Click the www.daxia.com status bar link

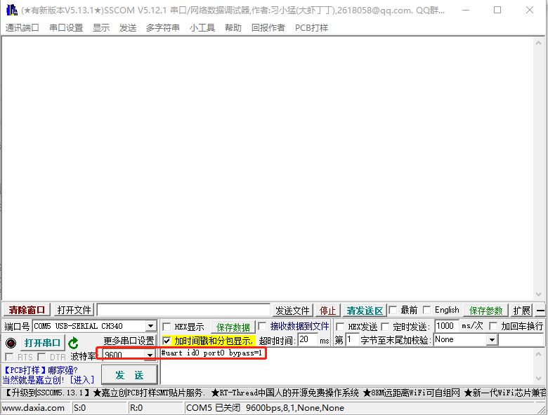tap(34, 407)
